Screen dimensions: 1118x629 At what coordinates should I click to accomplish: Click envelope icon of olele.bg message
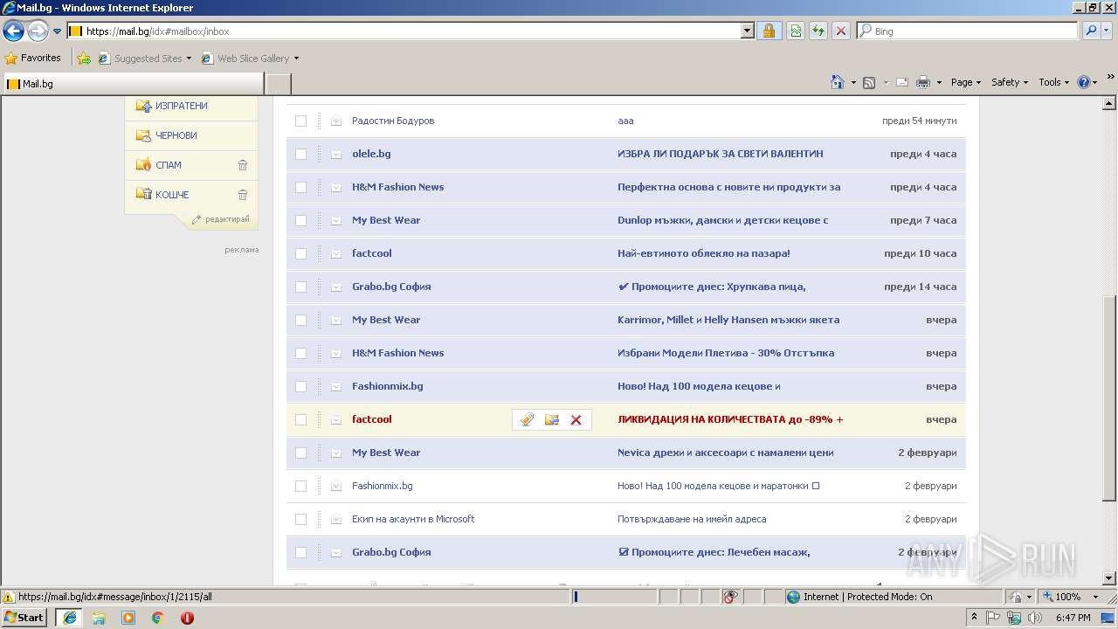click(x=336, y=154)
